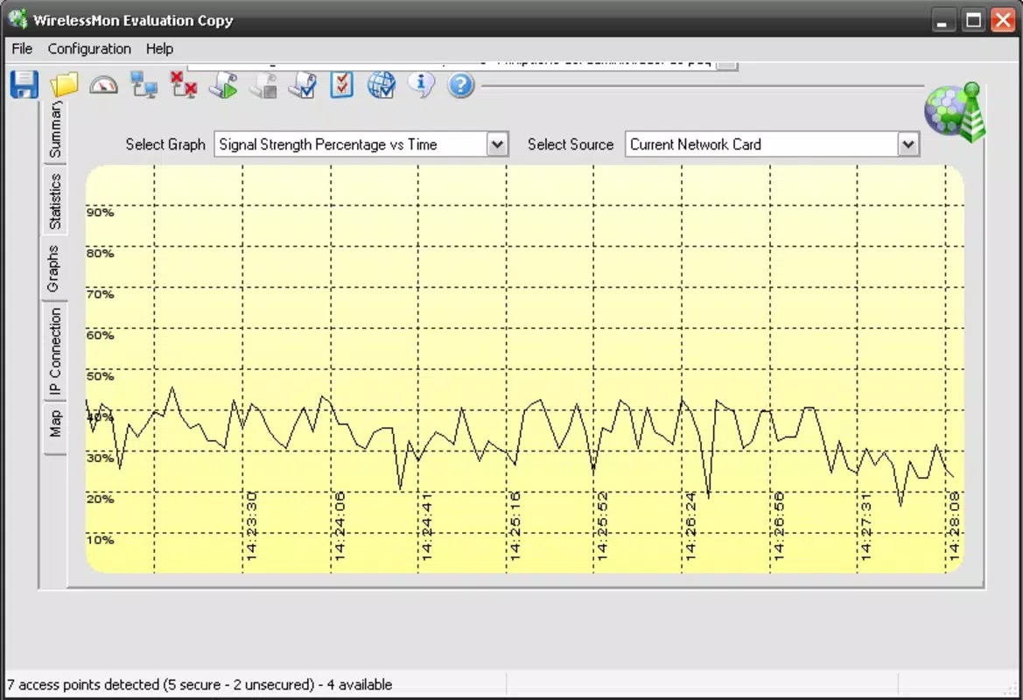Click the connected computers network icon

[x=144, y=85]
